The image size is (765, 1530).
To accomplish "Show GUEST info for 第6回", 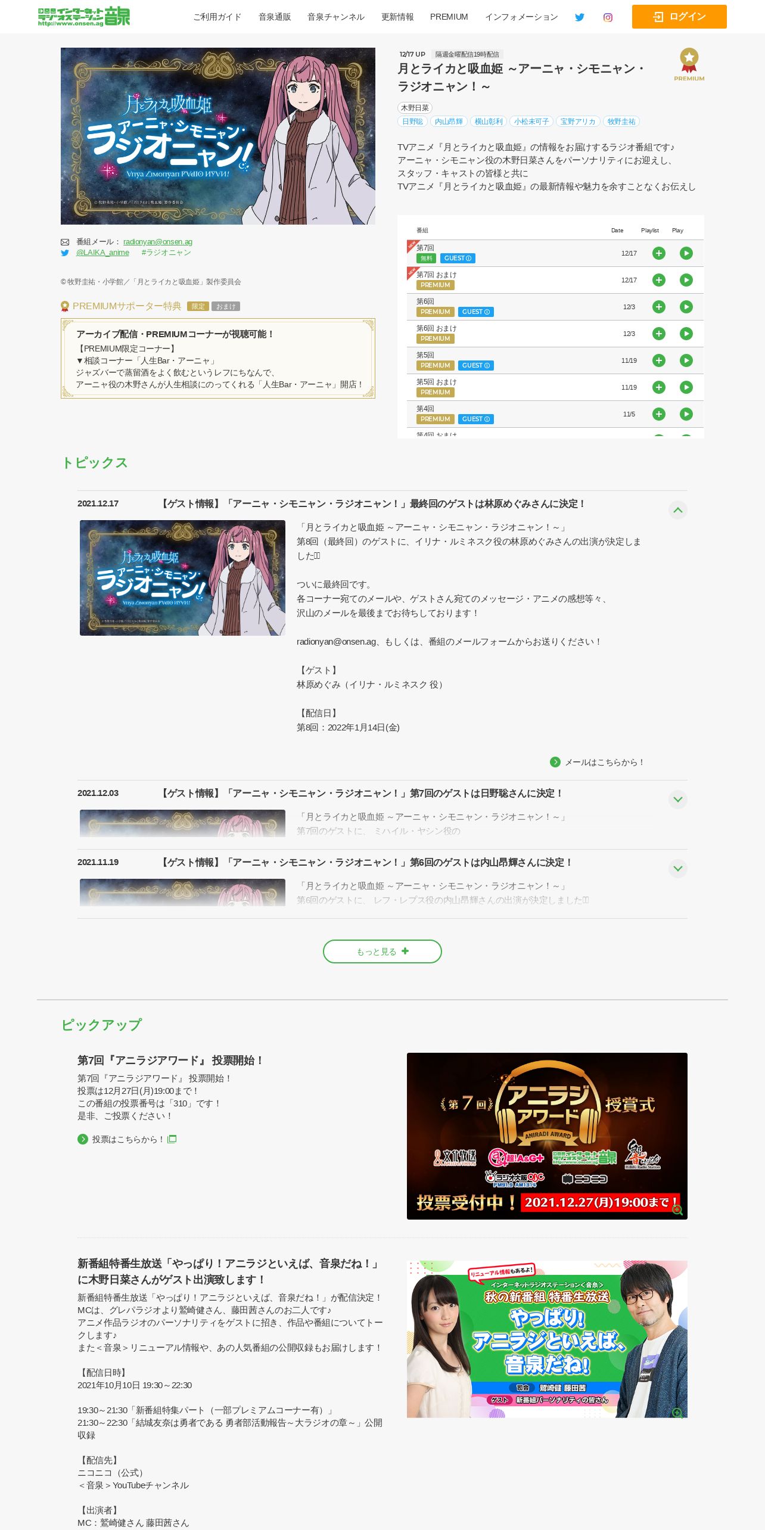I will [475, 312].
